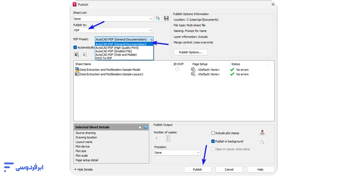Image resolution: width=350 pixels, height=176 pixels.
Task: Click the Add Sheets icon
Action: (x=77, y=54)
